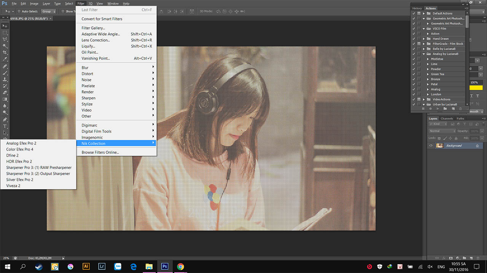Click the Add layer mask icon
The width and height of the screenshot is (487, 273).
tap(451, 258)
